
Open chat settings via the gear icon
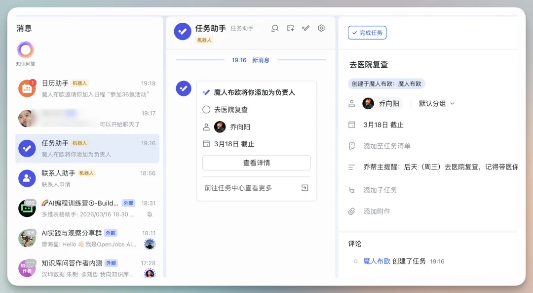coord(321,28)
